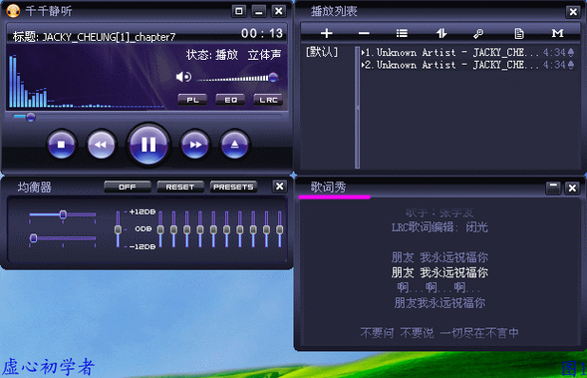
Task: Toggle the playlist with PL button
Action: [192, 100]
